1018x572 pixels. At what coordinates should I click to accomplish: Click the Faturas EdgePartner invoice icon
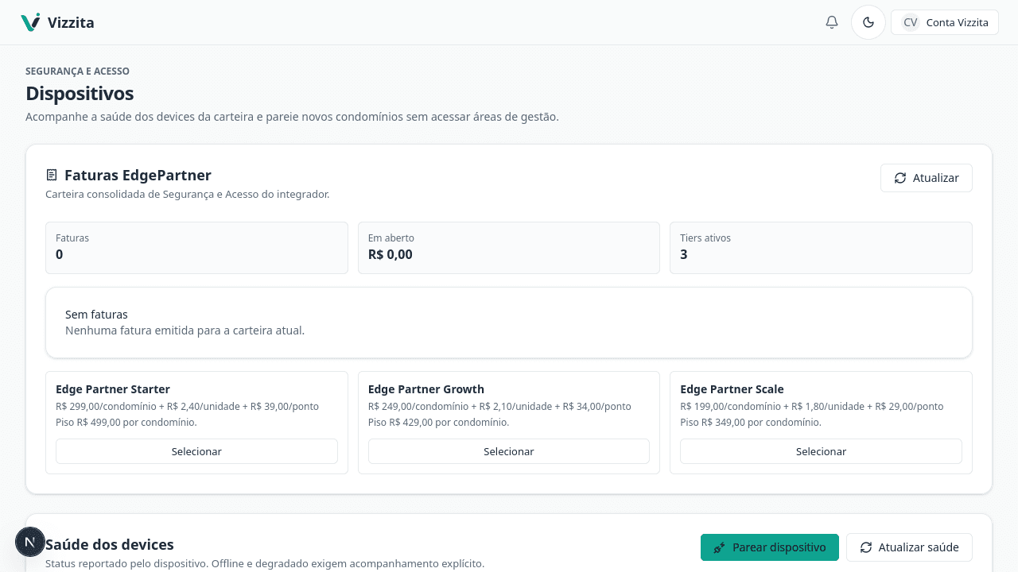pyautogui.click(x=52, y=175)
